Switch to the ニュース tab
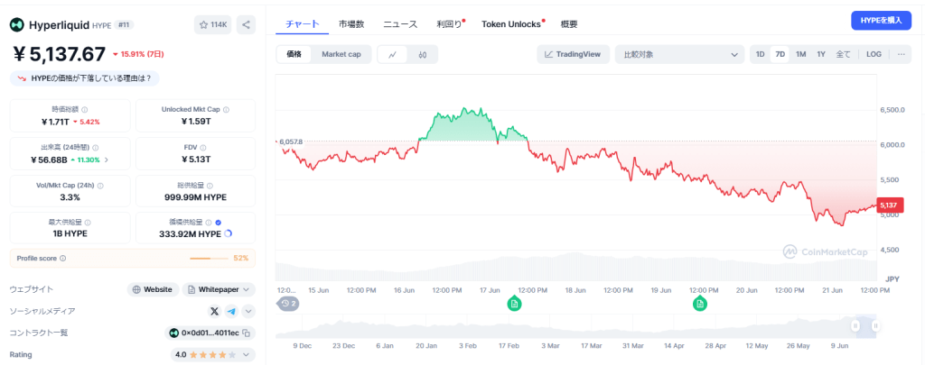This screenshot has height=365, width=925. coord(400,23)
